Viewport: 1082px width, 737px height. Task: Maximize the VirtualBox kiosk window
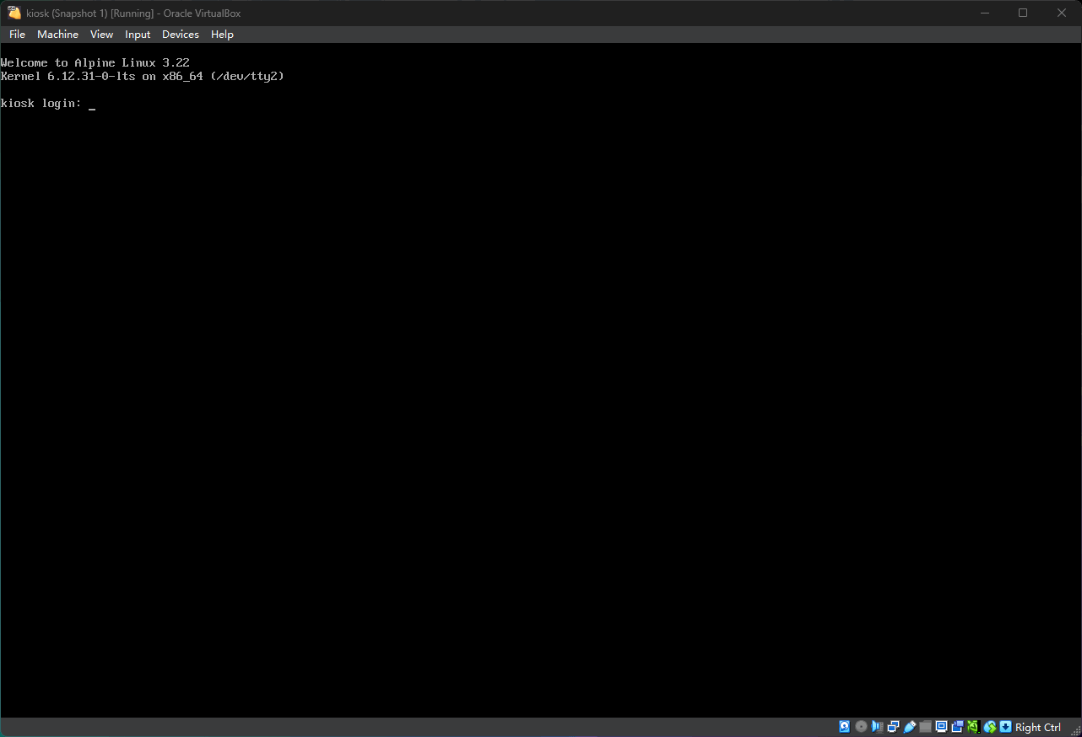pyautogui.click(x=1023, y=13)
